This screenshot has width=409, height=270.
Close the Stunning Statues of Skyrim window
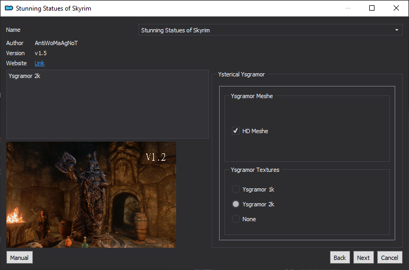tap(396, 8)
